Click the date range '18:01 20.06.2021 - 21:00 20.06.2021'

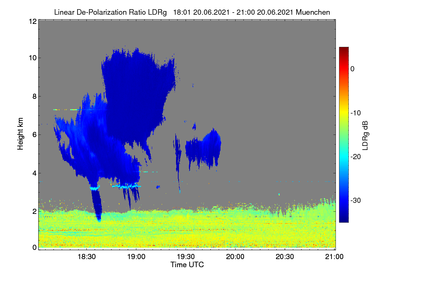[233, 12]
